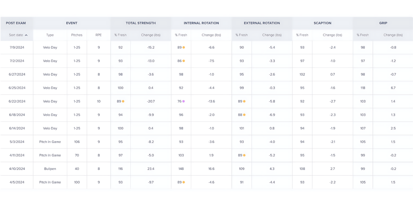413x206 pixels.
Task: Click the orange flag dot in the 7/2/2024 row
Action: pyautogui.click(x=184, y=61)
